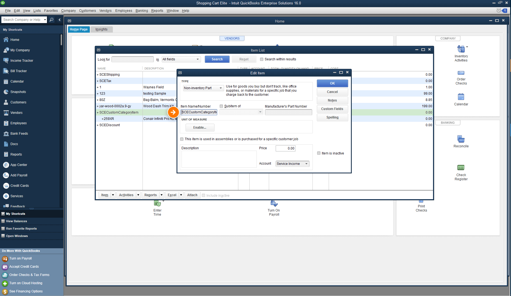The width and height of the screenshot is (511, 296).
Task: Click Cancel in Edit Item dialog
Action: click(332, 92)
